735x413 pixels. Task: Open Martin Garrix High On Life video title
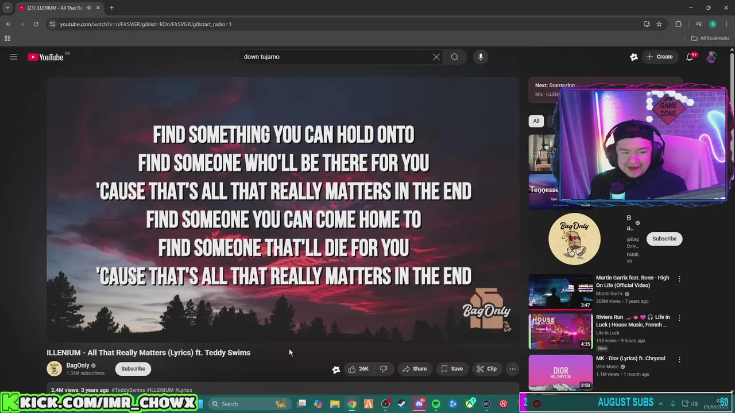click(633, 282)
